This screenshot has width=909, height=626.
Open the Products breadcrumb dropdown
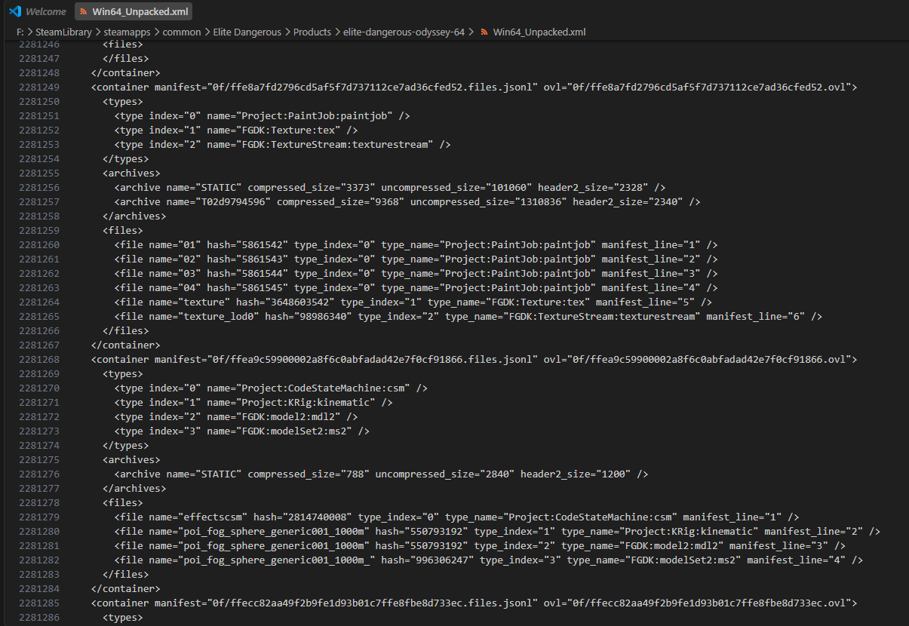pyautogui.click(x=312, y=32)
